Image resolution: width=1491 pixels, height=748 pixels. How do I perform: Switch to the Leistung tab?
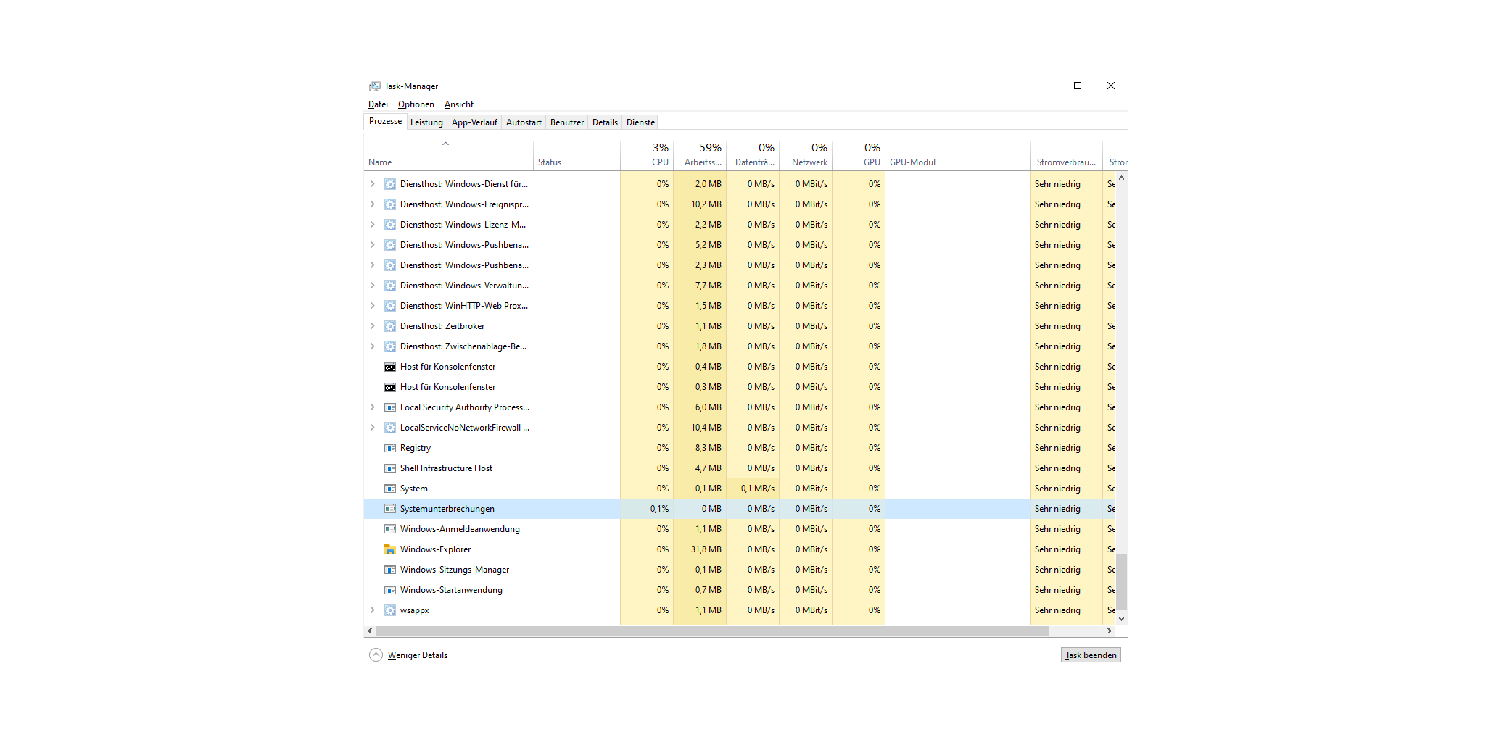pyautogui.click(x=426, y=122)
